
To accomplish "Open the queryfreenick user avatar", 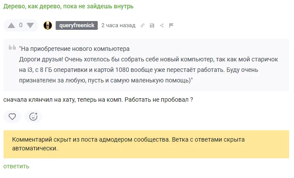I will click(48, 25).
